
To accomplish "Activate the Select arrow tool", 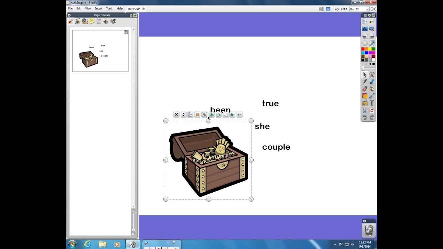I will pyautogui.click(x=365, y=75).
